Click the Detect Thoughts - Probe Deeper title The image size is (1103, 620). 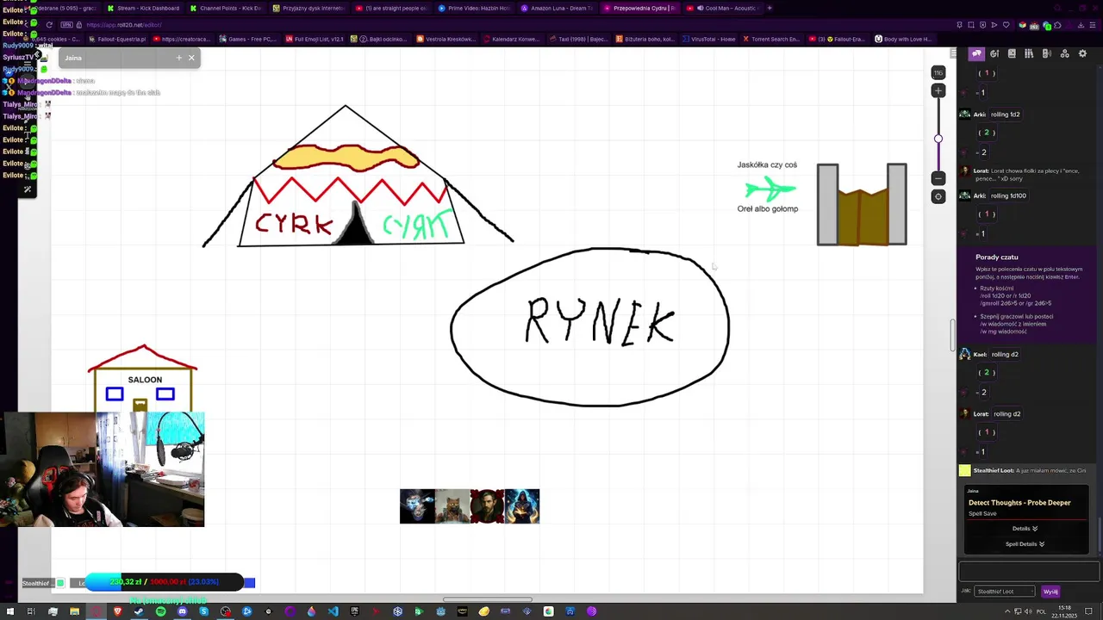(x=1019, y=503)
